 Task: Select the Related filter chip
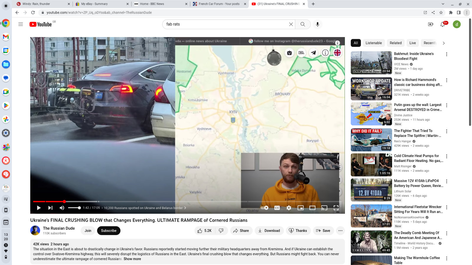coord(396,43)
